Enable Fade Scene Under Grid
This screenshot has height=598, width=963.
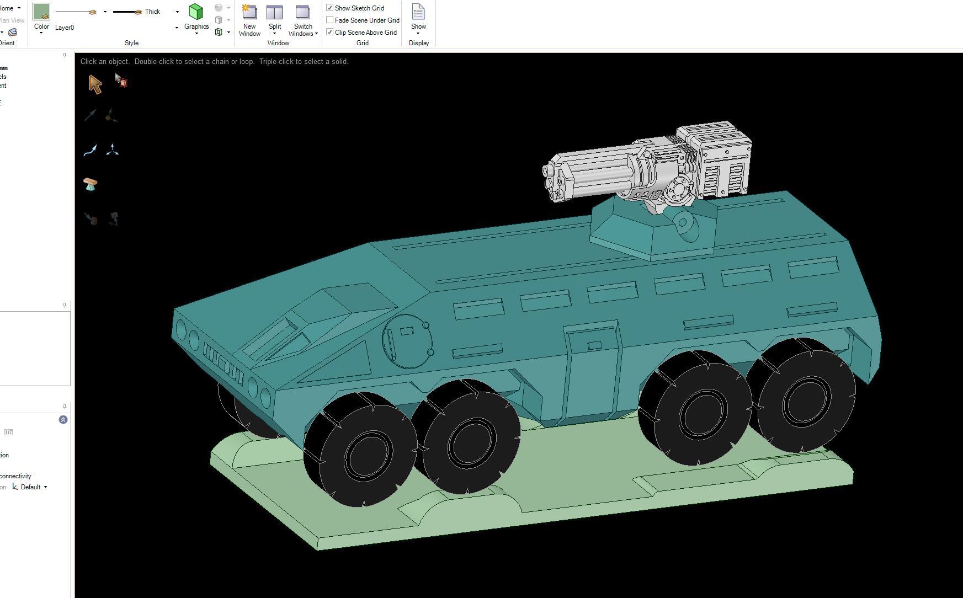tap(330, 20)
